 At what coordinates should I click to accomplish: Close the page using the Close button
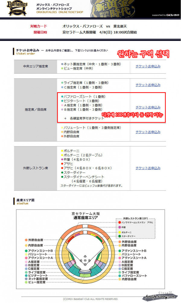pos(165,293)
